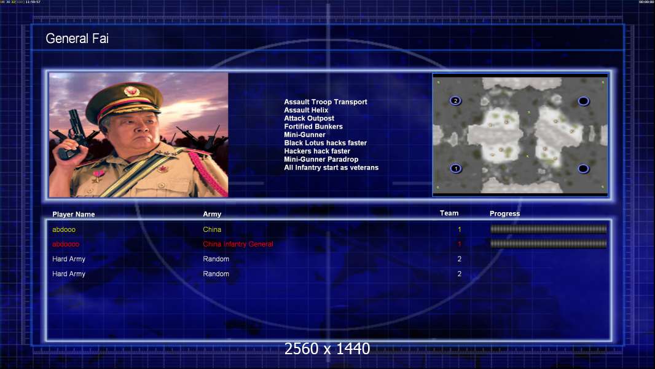Click the abdoooo loading progress bar
The width and height of the screenshot is (655, 369).
coord(548,244)
